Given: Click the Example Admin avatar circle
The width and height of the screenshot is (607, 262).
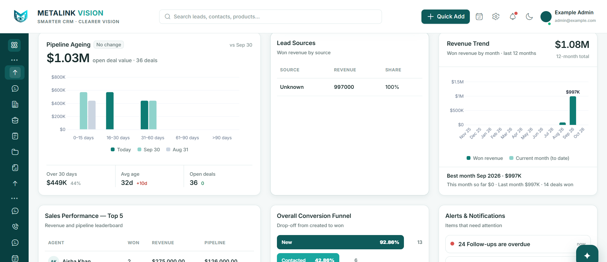Looking at the screenshot, I should [546, 16].
